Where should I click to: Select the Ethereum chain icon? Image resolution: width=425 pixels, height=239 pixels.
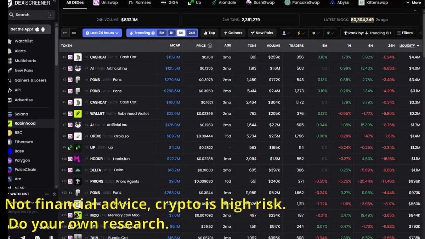pyautogui.click(x=10, y=142)
